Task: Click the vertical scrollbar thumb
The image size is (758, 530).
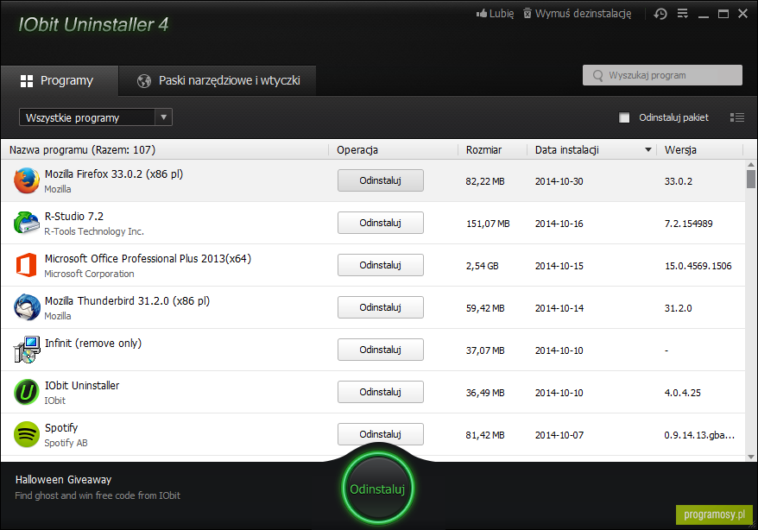Action: click(751, 179)
